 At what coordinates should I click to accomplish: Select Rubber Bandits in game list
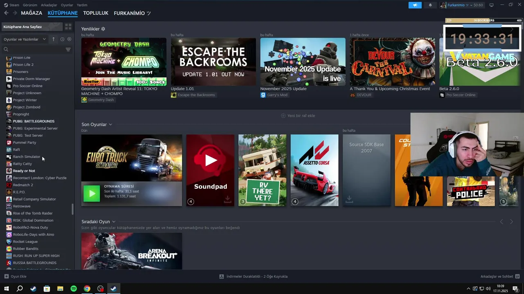pyautogui.click(x=25, y=249)
